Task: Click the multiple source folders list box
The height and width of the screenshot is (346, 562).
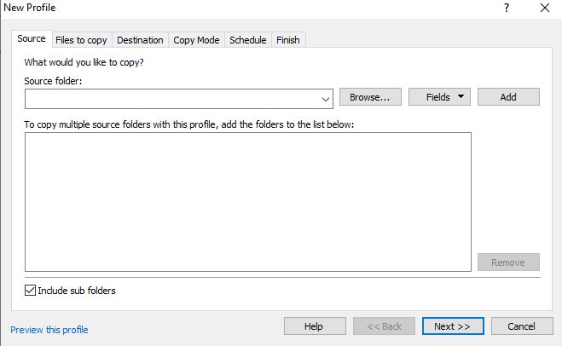Action: [x=247, y=201]
